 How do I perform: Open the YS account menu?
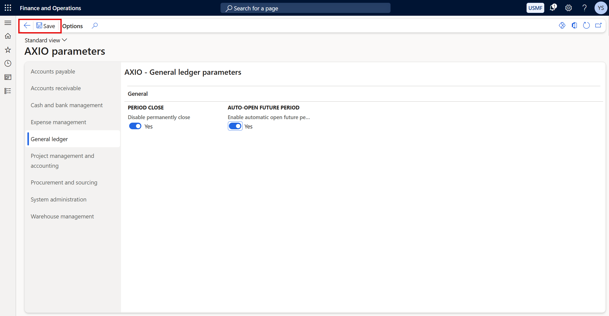tap(601, 8)
